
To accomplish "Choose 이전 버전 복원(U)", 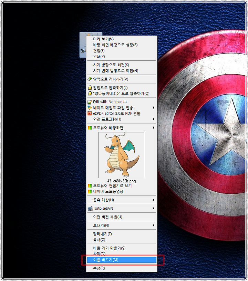I will coord(122,217).
